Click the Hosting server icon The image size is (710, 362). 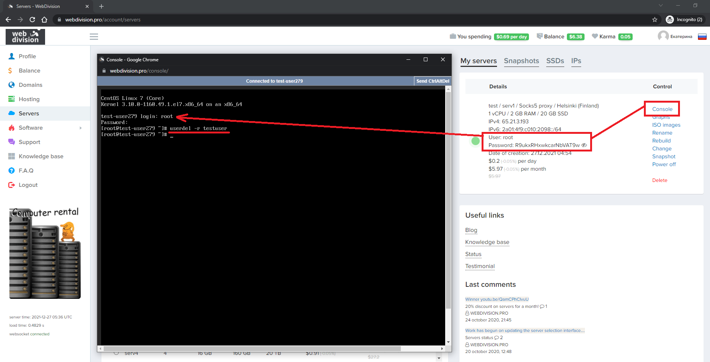pyautogui.click(x=12, y=99)
